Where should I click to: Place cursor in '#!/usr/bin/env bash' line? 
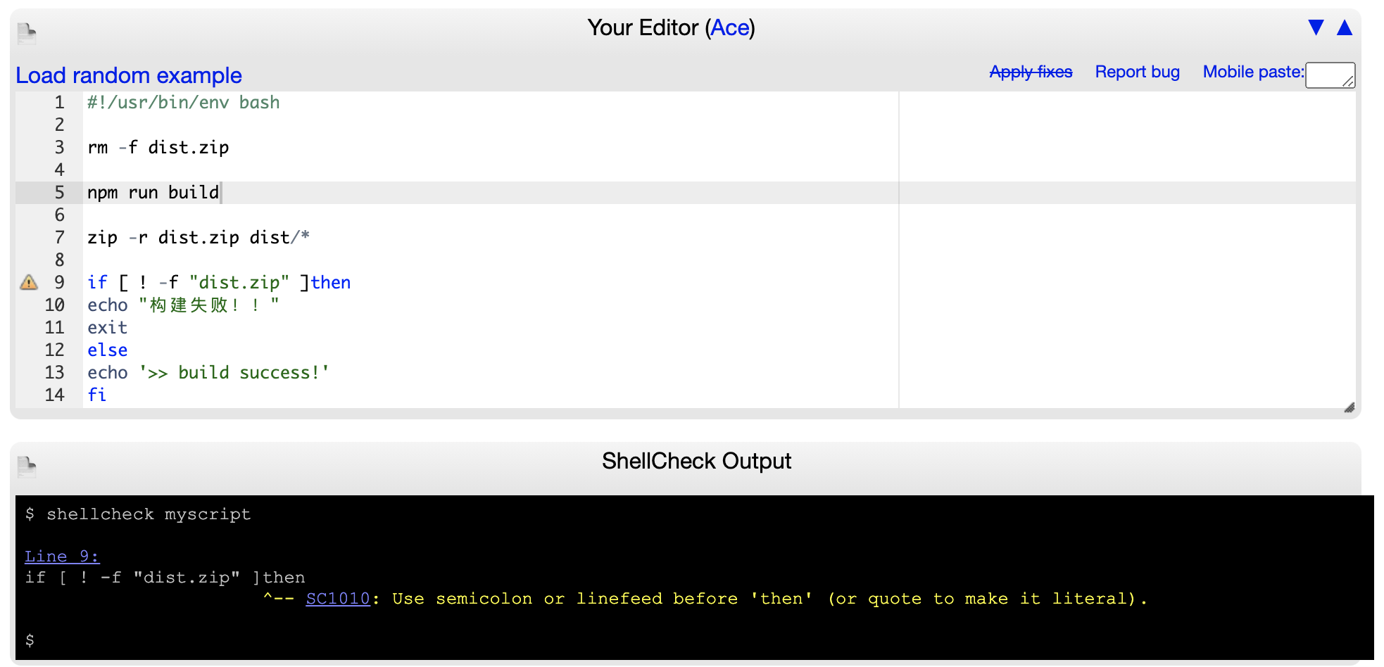[x=183, y=103]
